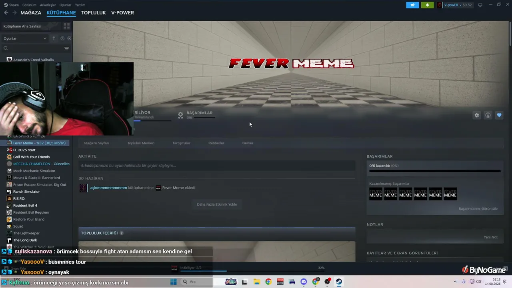Click the 0/6 achievements progress bar
512x288 pixels.
(x=435, y=171)
